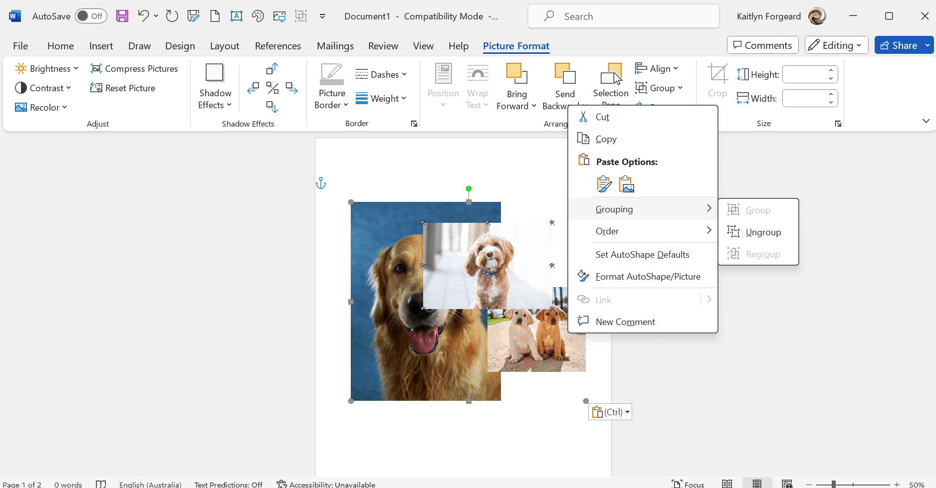Open the Wrap Text options

[477, 86]
